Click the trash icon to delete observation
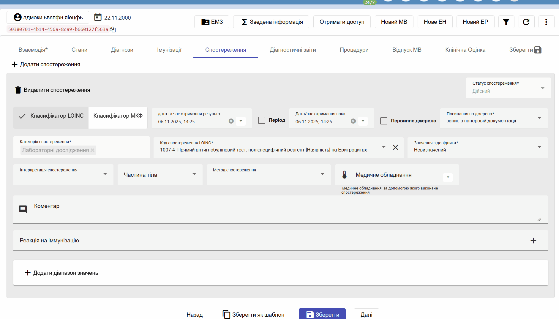The height and width of the screenshot is (319, 559). coord(18,90)
